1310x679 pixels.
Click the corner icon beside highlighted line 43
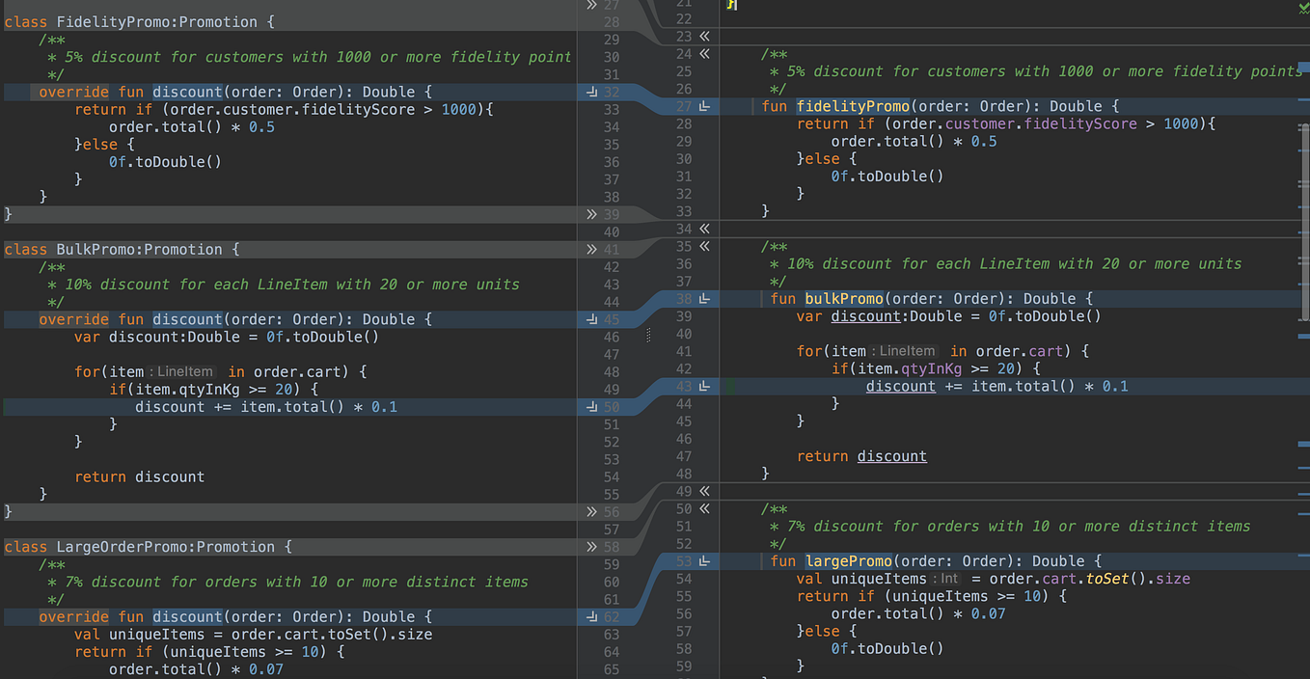point(705,386)
